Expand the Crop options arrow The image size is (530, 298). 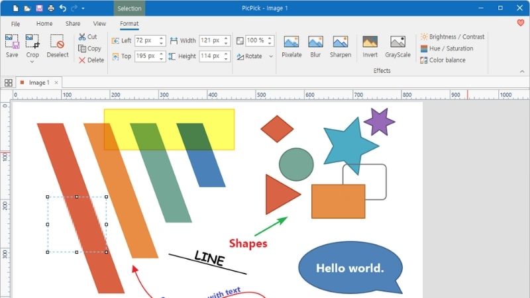click(x=32, y=62)
